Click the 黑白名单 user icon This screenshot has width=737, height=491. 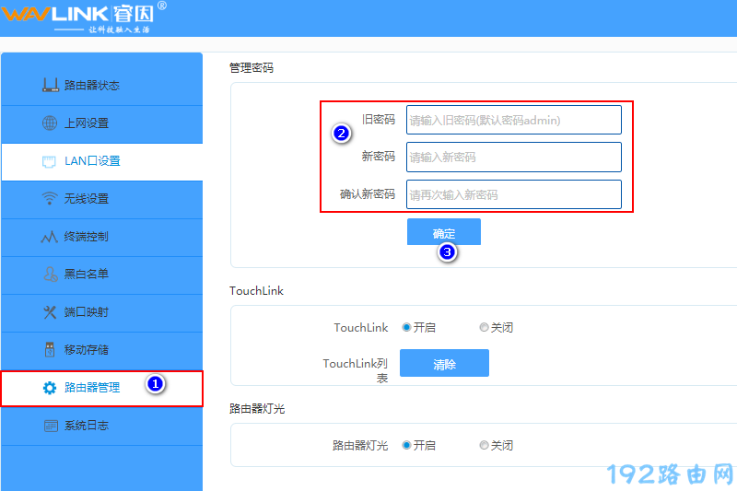coord(50,275)
